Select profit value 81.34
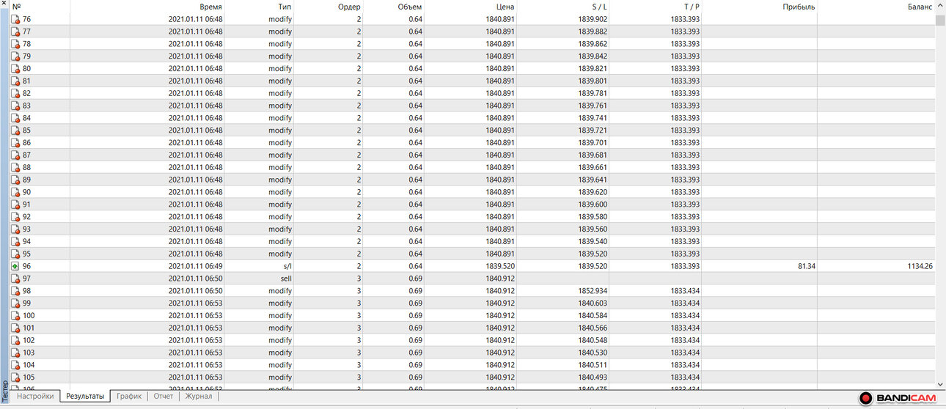Image resolution: width=946 pixels, height=409 pixels. 806,266
